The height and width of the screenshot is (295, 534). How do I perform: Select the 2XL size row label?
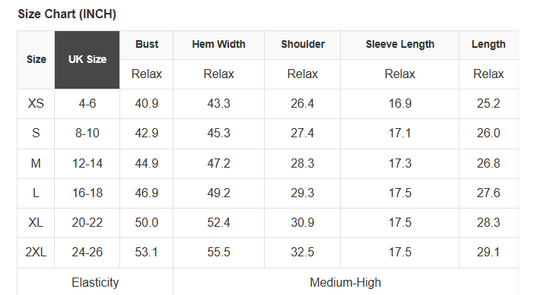tap(36, 253)
